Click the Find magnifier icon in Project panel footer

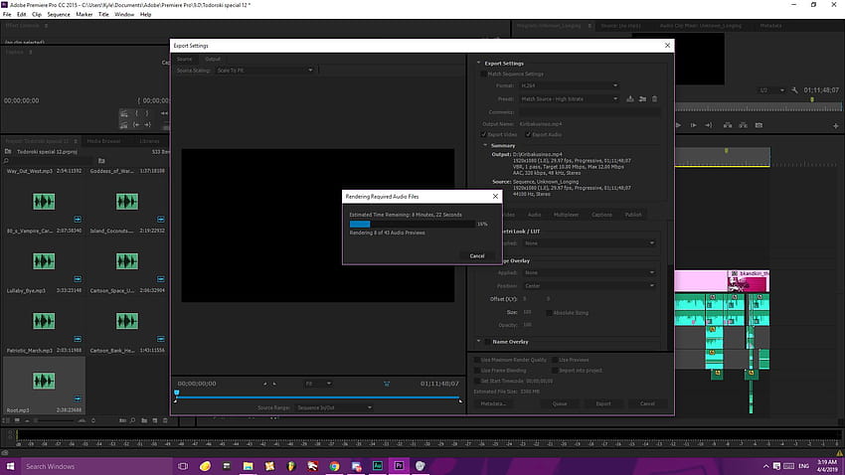pos(132,420)
